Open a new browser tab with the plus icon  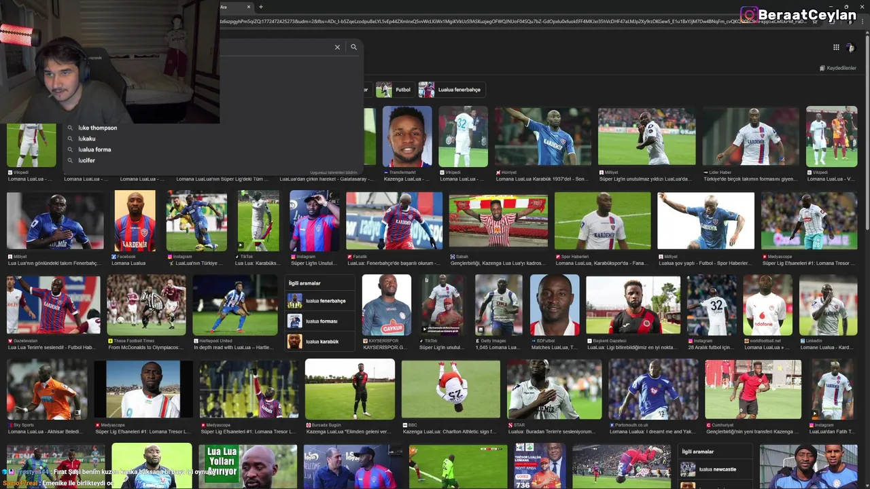coord(261,7)
